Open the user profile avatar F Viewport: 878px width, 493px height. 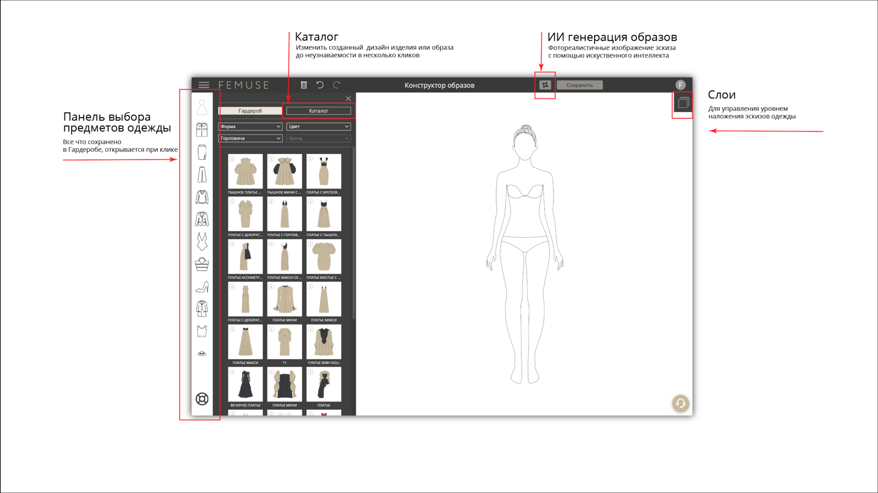point(680,85)
